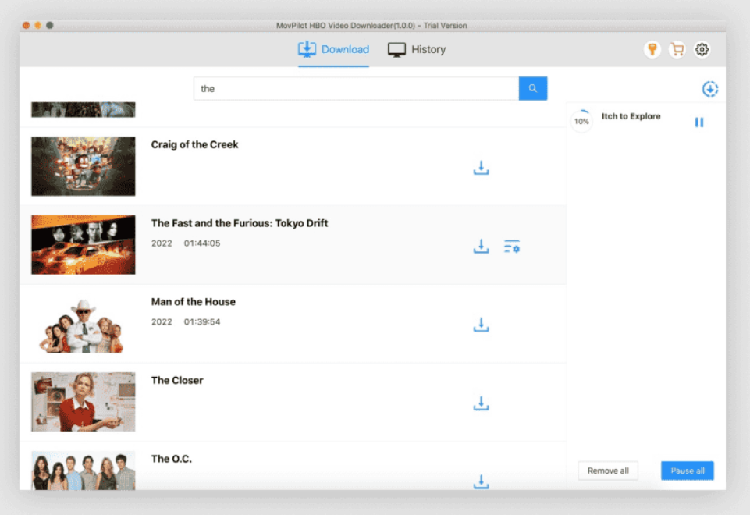Click the 10% progress indicator circle
Image resolution: width=750 pixels, height=515 pixels.
click(581, 122)
